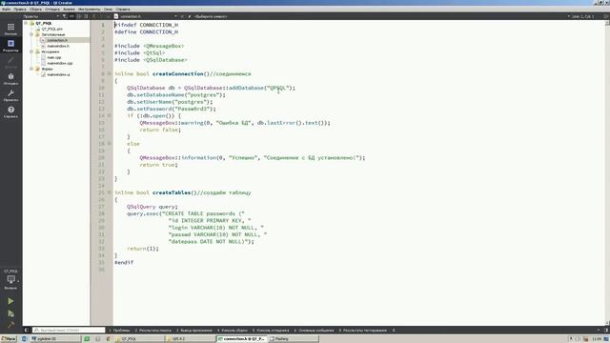Toggle synchronize with editor link icon
610x343 pixels.
tap(72, 16)
